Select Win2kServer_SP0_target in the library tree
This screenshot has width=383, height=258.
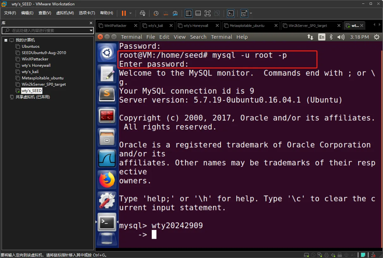(x=44, y=84)
